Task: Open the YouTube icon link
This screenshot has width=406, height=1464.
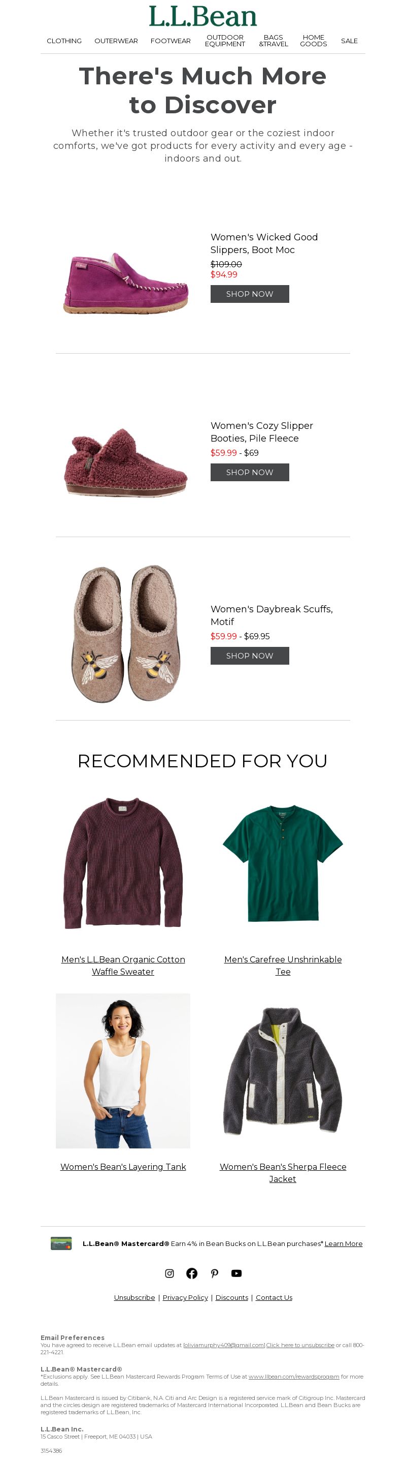Action: coord(236,1273)
